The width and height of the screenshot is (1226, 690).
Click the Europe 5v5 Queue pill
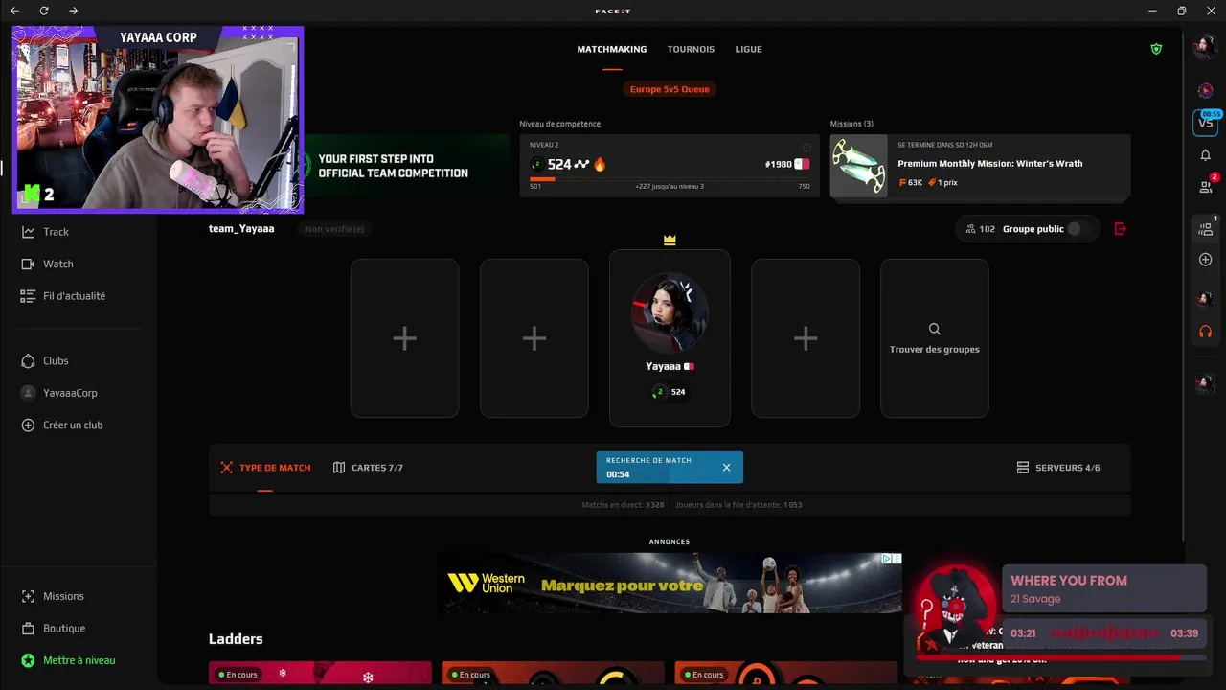pos(670,89)
